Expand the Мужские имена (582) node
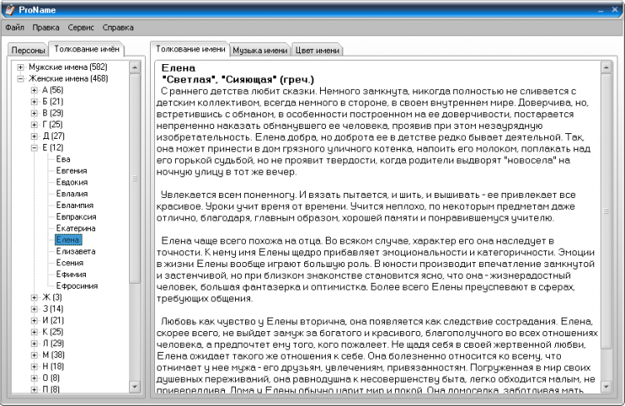 pos(21,67)
